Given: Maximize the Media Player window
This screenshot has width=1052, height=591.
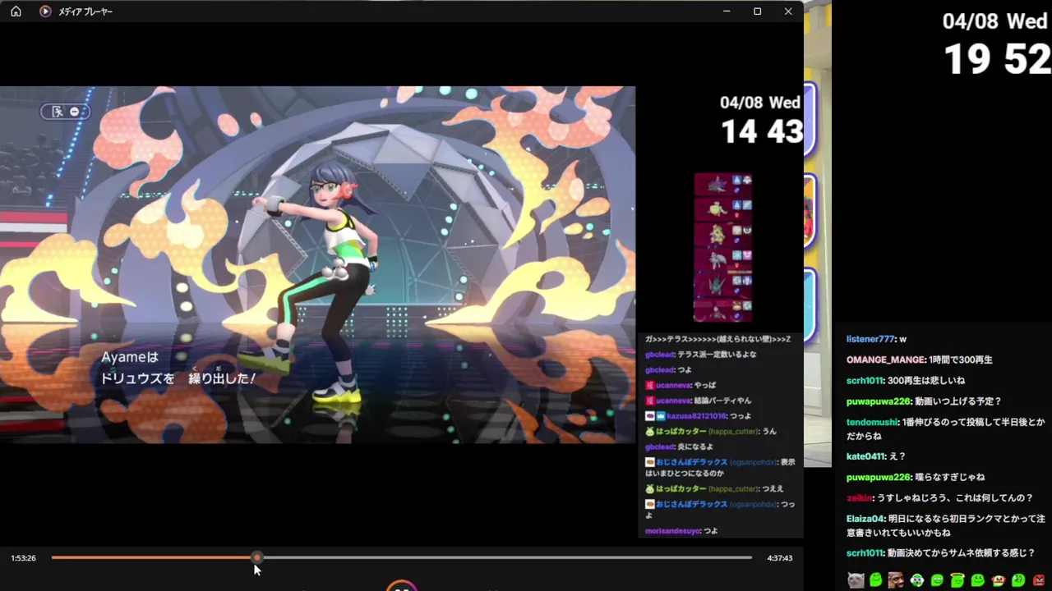Looking at the screenshot, I should (757, 11).
